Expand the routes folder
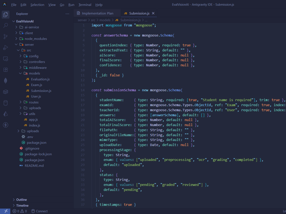This screenshot has width=286, height=214. tap(20, 102)
